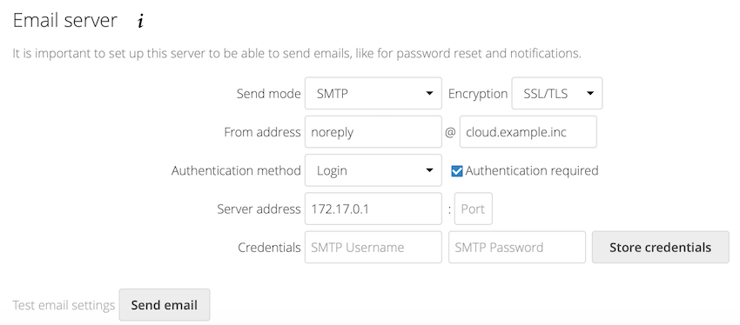Click the Encryption label
The image size is (740, 325).
[x=478, y=94]
